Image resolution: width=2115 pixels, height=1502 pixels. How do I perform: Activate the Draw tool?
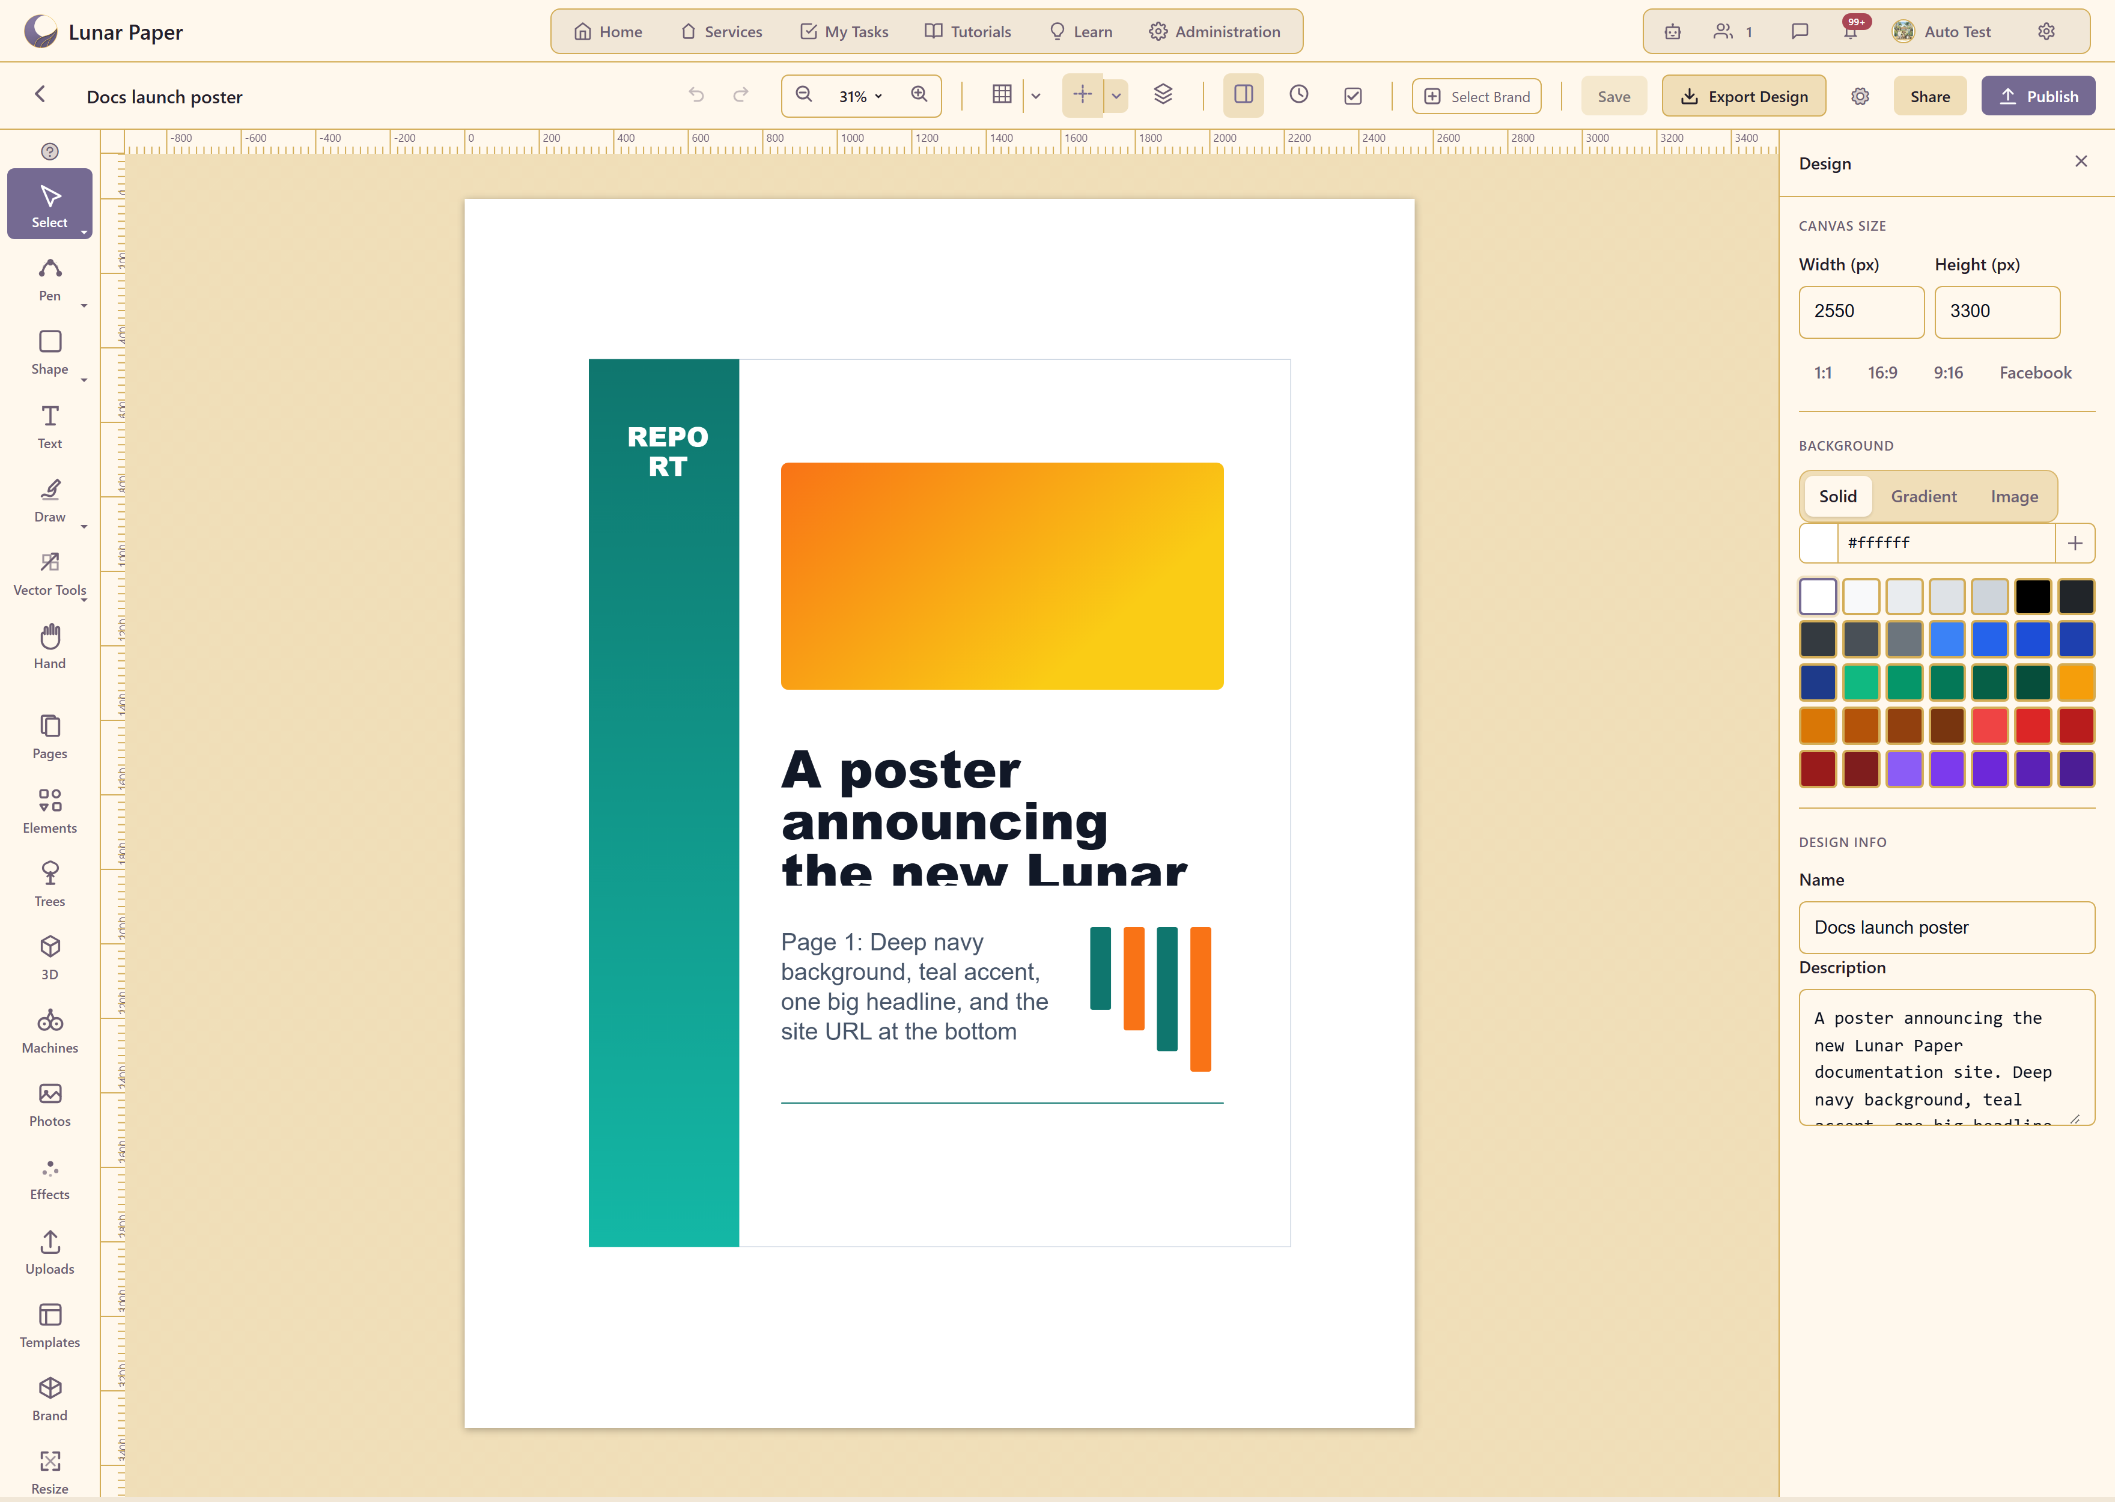[x=50, y=499]
